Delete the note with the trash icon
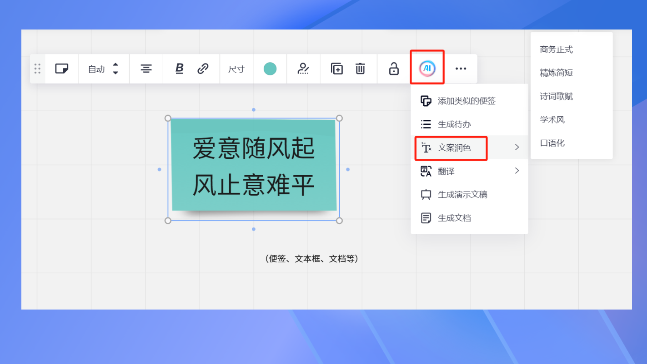The width and height of the screenshot is (647, 364). click(x=360, y=69)
